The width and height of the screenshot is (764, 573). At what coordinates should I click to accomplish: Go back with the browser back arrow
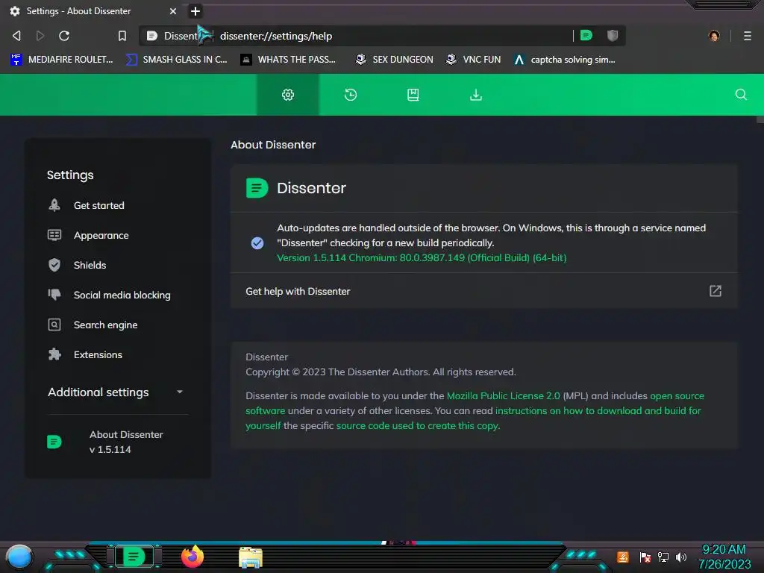pyautogui.click(x=16, y=36)
